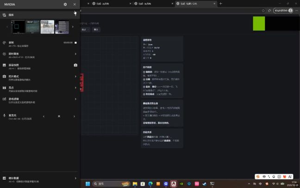Open the NVIDIA app on the taskbar
This screenshot has width=300, height=188.
[x=181, y=184]
